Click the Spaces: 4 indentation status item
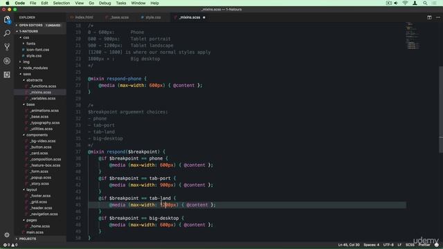The image size is (443, 249). tap(371, 245)
